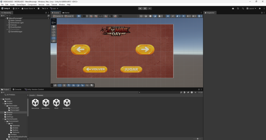Select the right arrow button in scene
This screenshot has height=140, width=266.
pos(145,49)
